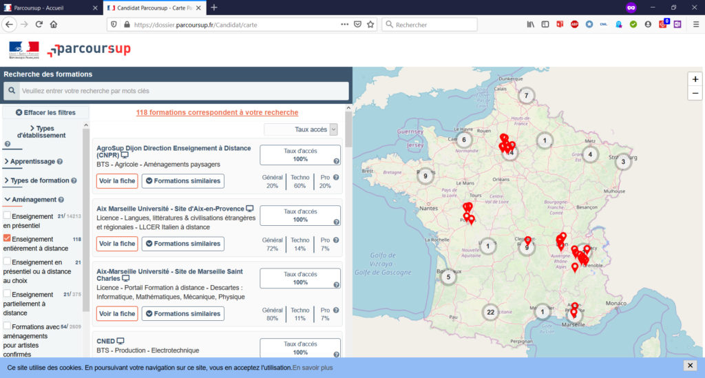This screenshot has height=378, width=705.
Task: Open the En savoir plus cookie link
Action: click(x=313, y=368)
